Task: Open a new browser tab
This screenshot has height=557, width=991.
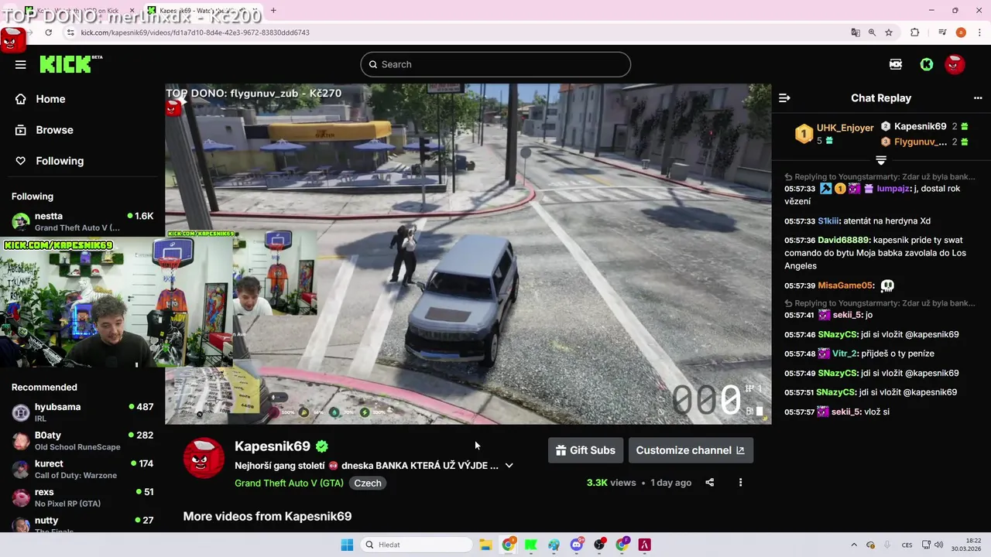Action: (273, 11)
